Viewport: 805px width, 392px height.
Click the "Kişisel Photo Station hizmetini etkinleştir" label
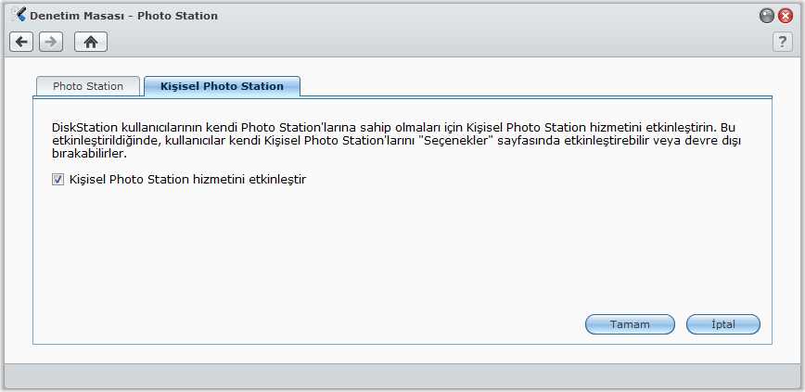coord(187,180)
